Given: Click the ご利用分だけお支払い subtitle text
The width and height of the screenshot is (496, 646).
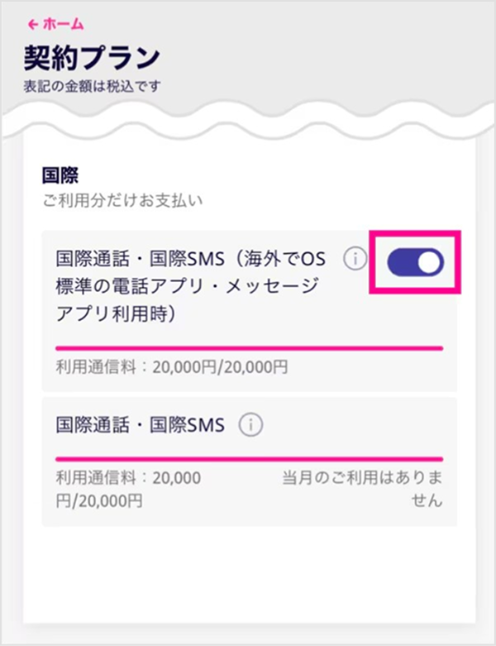Looking at the screenshot, I should (122, 201).
